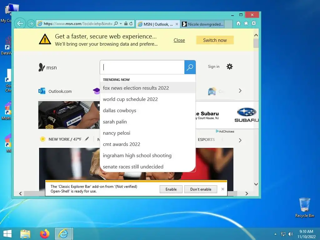320x240 pixels.
Task: Expand shortcuts row with right chevron
Action: point(240,91)
